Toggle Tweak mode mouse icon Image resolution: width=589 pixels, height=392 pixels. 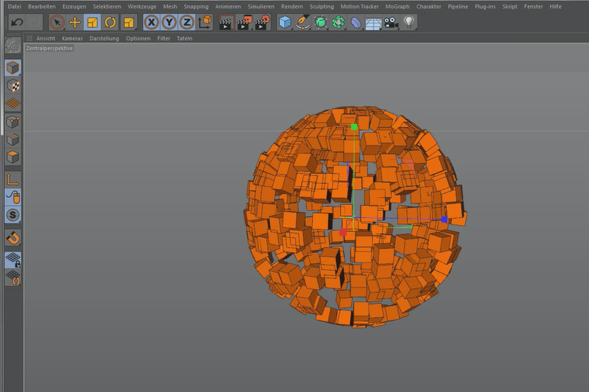coord(13,197)
